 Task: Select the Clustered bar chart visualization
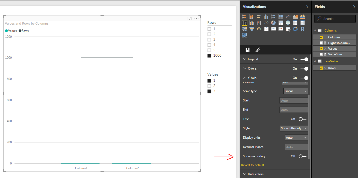259,17
